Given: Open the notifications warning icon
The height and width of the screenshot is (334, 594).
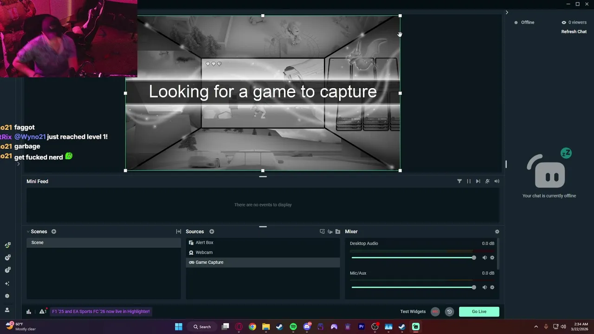Looking at the screenshot, I should pos(42,312).
